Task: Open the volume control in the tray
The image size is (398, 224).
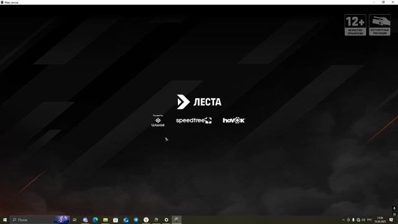Action: point(363,220)
